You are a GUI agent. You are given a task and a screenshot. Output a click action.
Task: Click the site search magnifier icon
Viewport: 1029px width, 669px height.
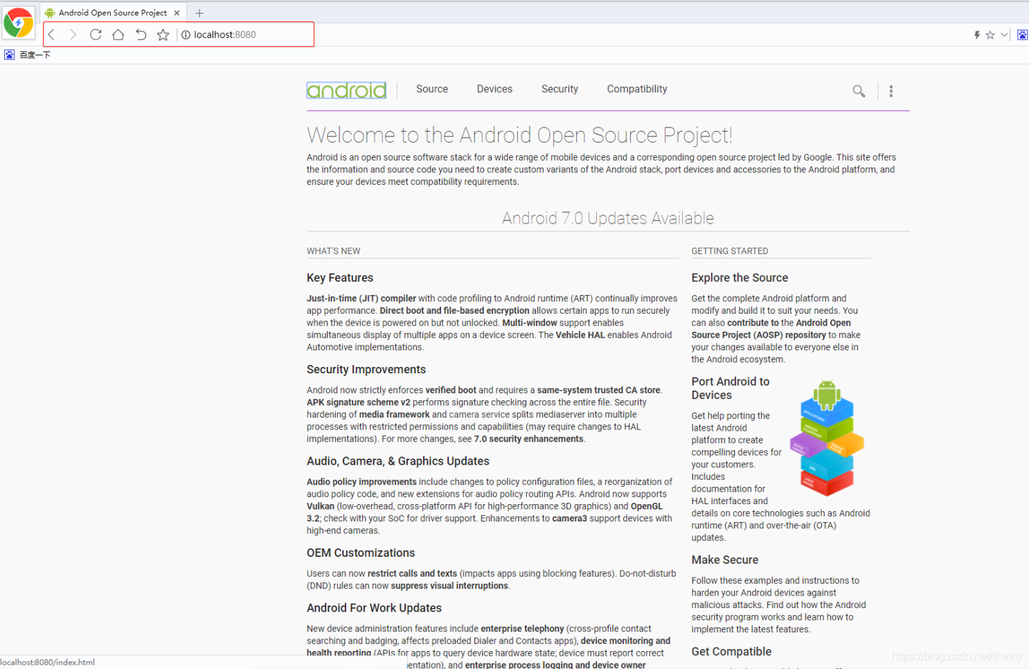(859, 91)
